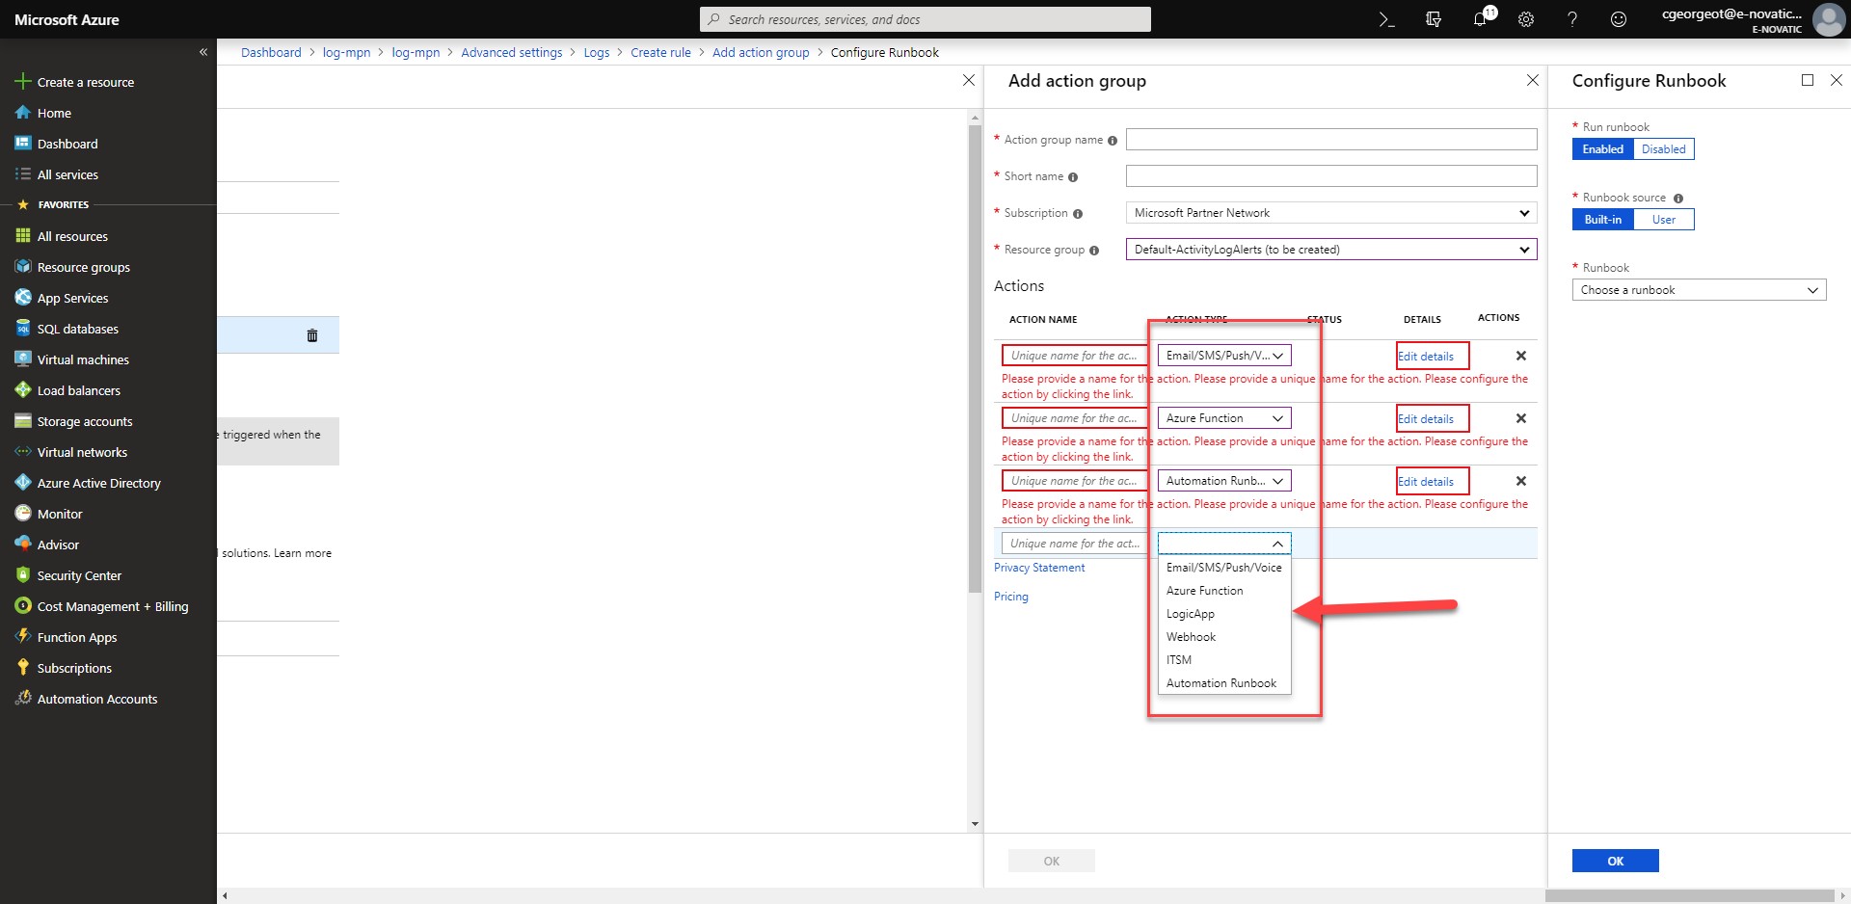Select User runbook source
Viewport: 1851px width, 904px height.
[1664, 220]
